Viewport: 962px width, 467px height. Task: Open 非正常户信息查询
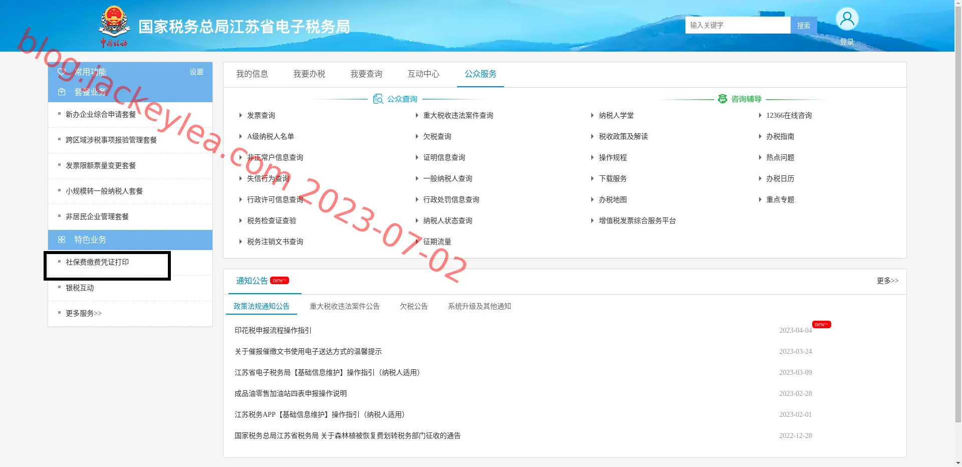(275, 157)
